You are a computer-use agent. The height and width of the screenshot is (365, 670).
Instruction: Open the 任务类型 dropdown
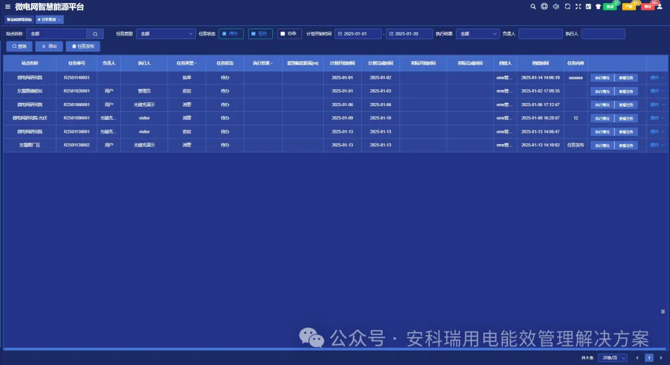pyautogui.click(x=166, y=34)
